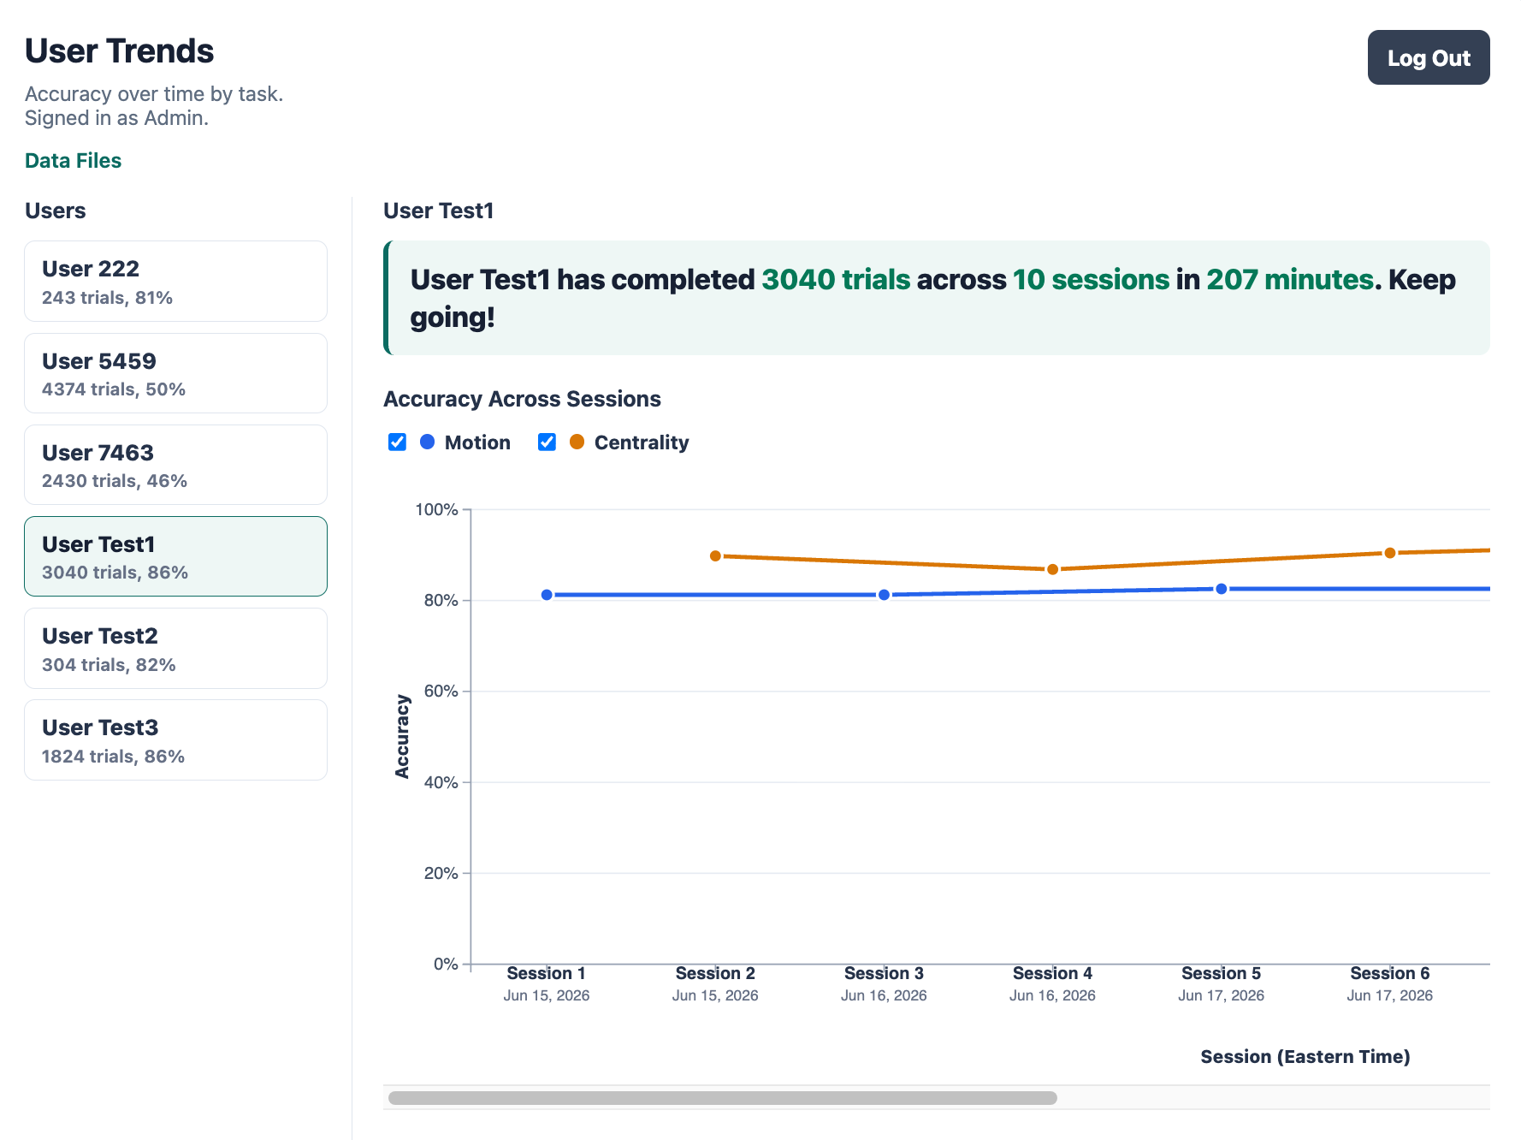This screenshot has width=1521, height=1140.
Task: Click Motion data point at Session 1
Action: coord(547,595)
